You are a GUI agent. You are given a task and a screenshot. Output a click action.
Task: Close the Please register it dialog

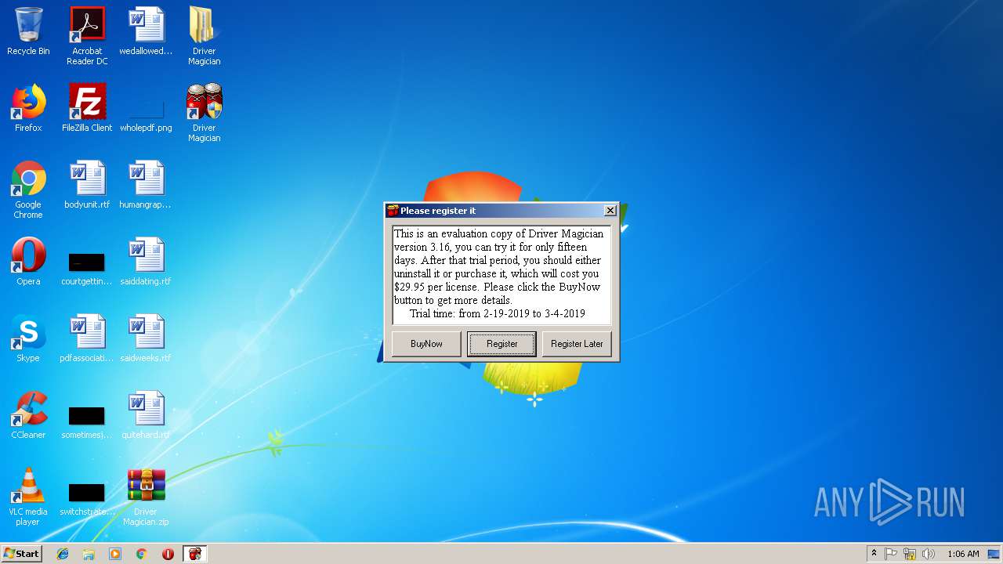(610, 211)
